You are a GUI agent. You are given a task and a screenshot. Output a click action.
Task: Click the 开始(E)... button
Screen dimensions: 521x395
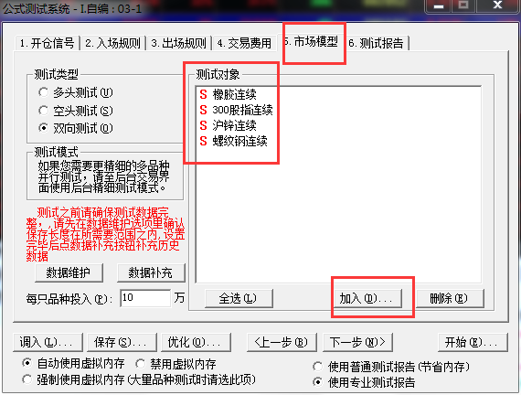point(473,342)
